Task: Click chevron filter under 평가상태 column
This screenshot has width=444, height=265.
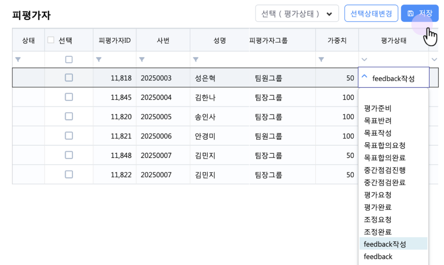Action: coord(364,59)
